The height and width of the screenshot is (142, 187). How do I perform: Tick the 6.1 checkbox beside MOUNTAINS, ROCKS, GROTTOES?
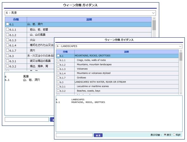pos(58,56)
